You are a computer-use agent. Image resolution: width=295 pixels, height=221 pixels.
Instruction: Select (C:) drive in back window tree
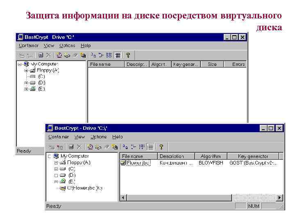point(41,77)
